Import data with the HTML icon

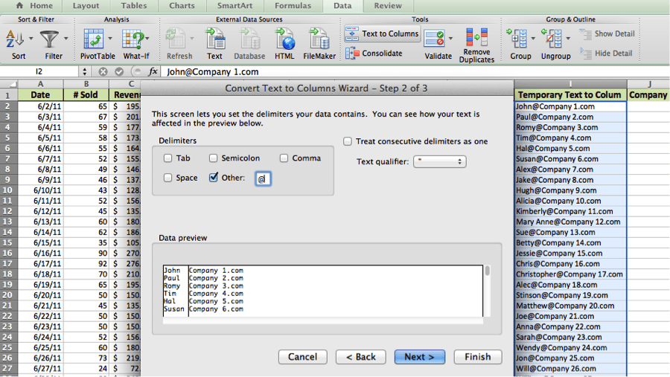coord(284,38)
